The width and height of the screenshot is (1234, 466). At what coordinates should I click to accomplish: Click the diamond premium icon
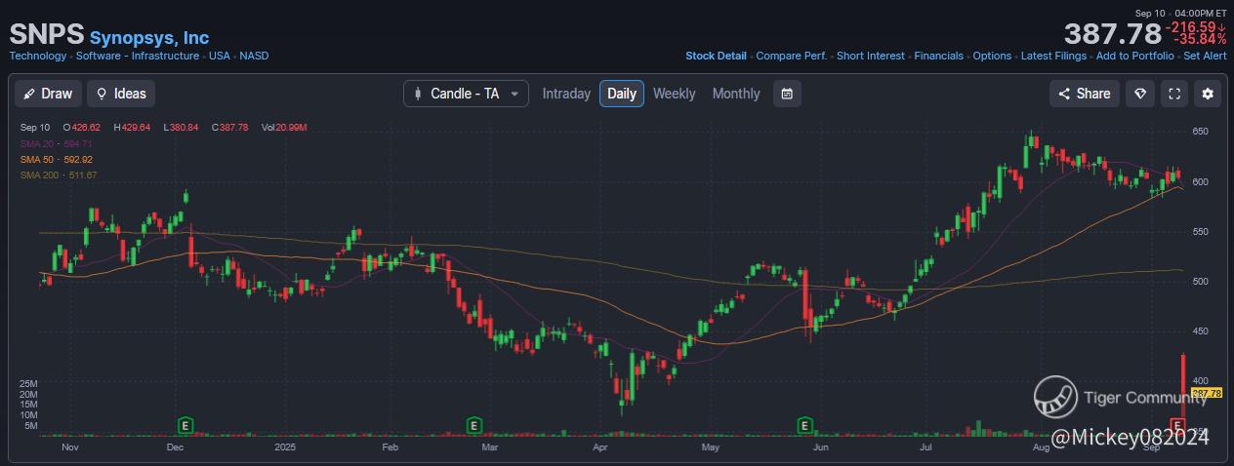1139,94
